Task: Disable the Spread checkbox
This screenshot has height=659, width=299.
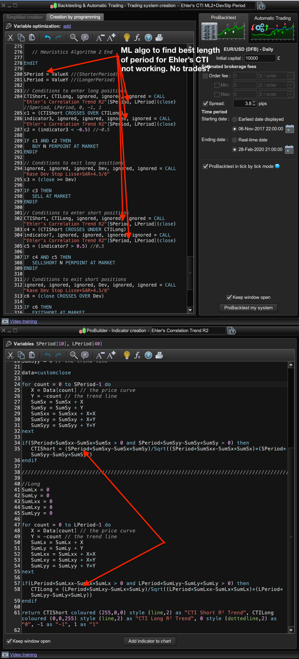Action: pyautogui.click(x=205, y=104)
